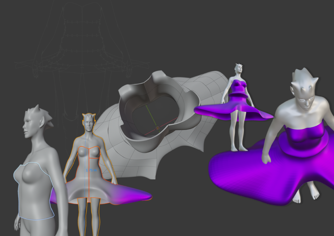334x236 pixels.
Task: Click the 3D cursor inside the grey mesh ring
Action: pos(158,128)
